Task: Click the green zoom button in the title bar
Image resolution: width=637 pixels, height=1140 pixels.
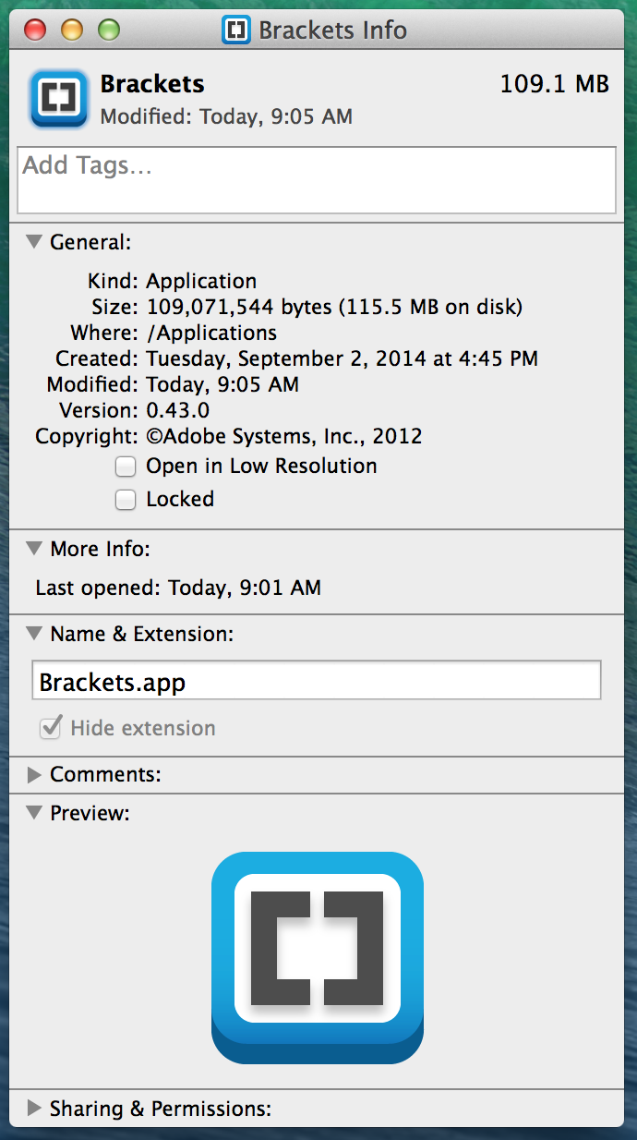Action: tap(108, 30)
